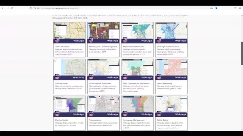Click the My Government Services title

tap(134, 46)
